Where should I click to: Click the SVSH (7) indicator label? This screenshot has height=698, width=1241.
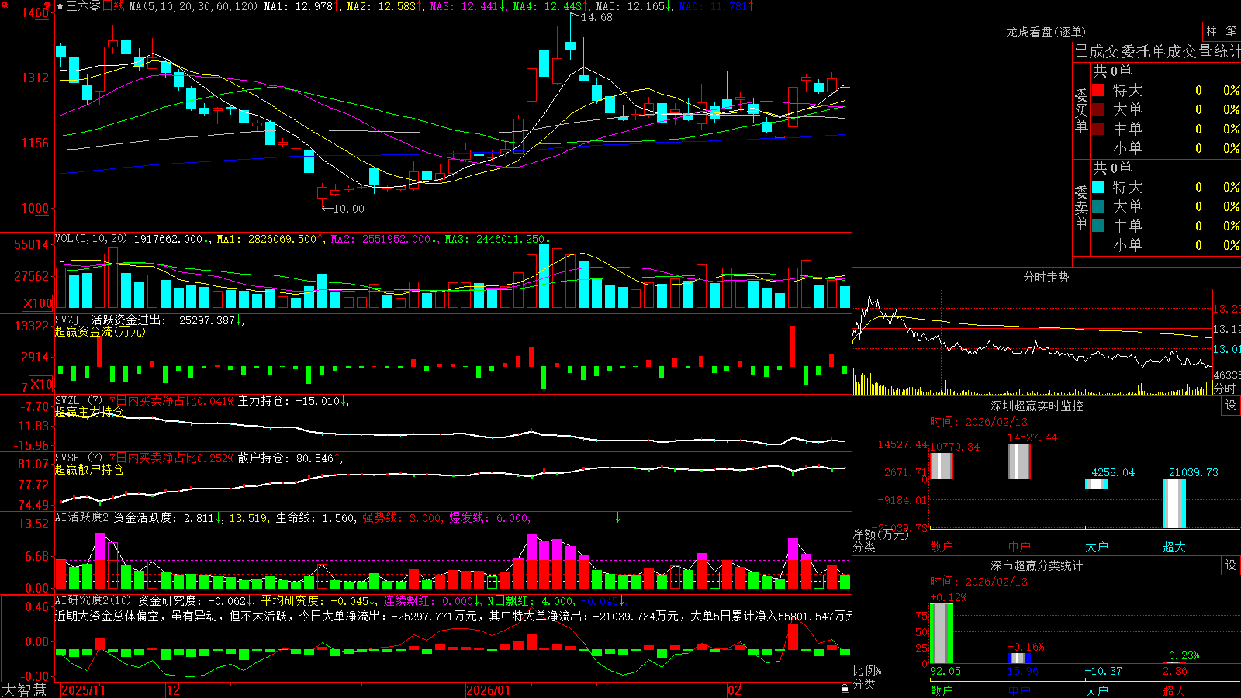point(79,458)
